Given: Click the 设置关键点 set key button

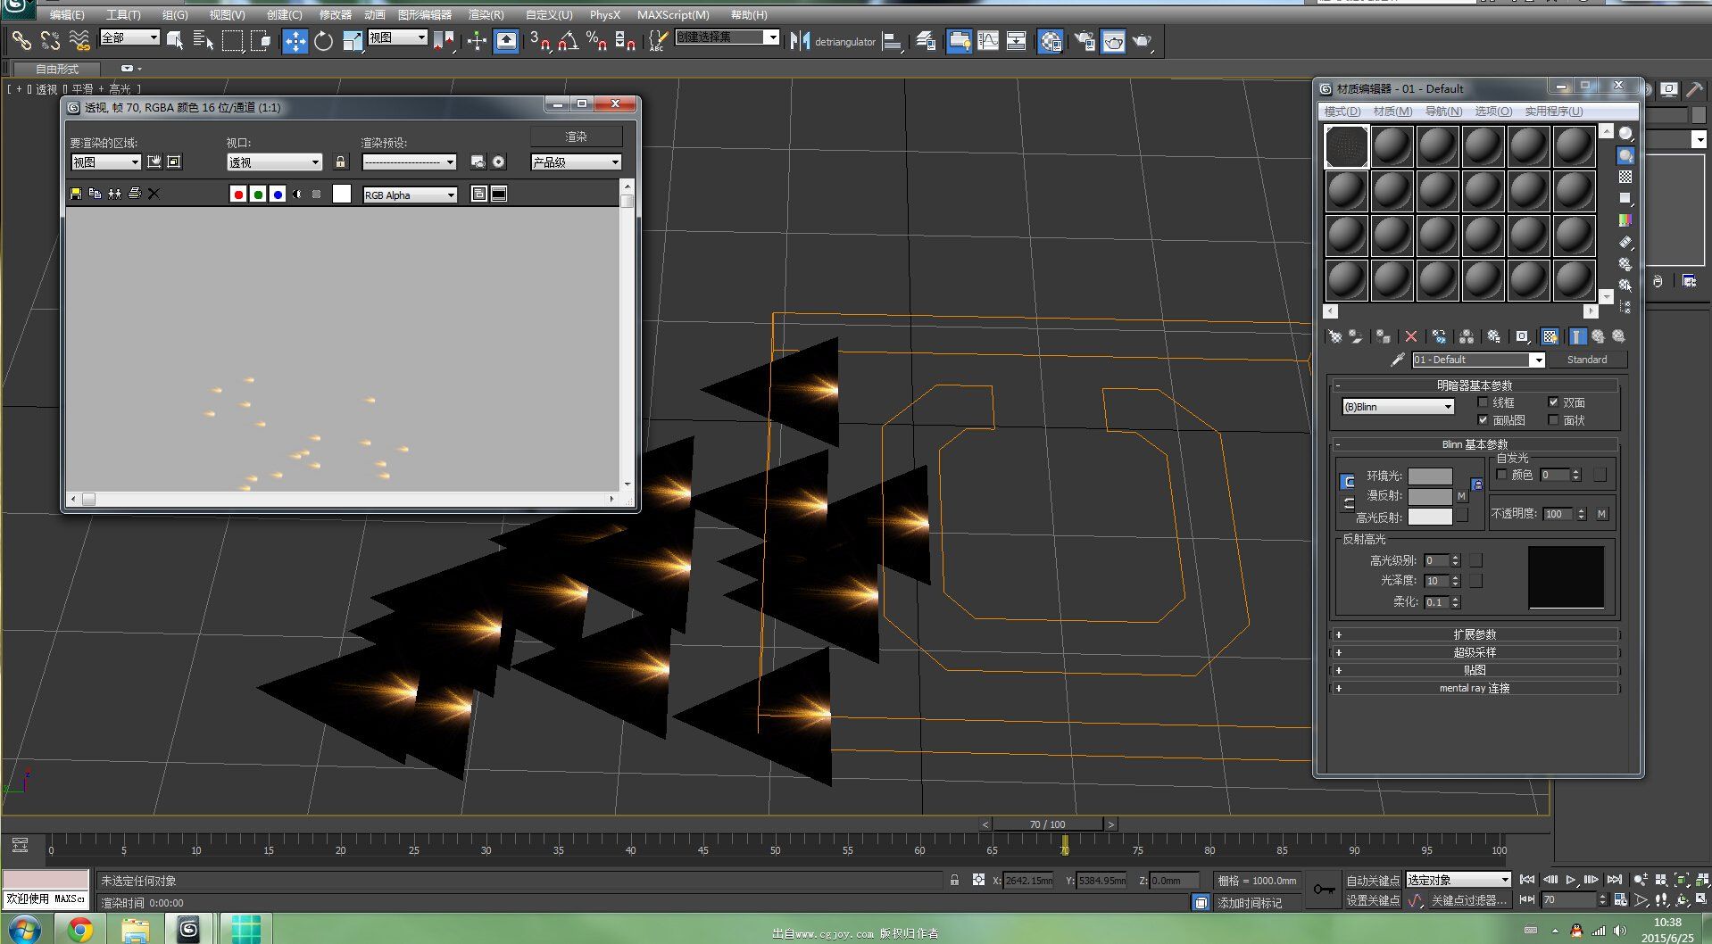Looking at the screenshot, I should tap(1373, 900).
